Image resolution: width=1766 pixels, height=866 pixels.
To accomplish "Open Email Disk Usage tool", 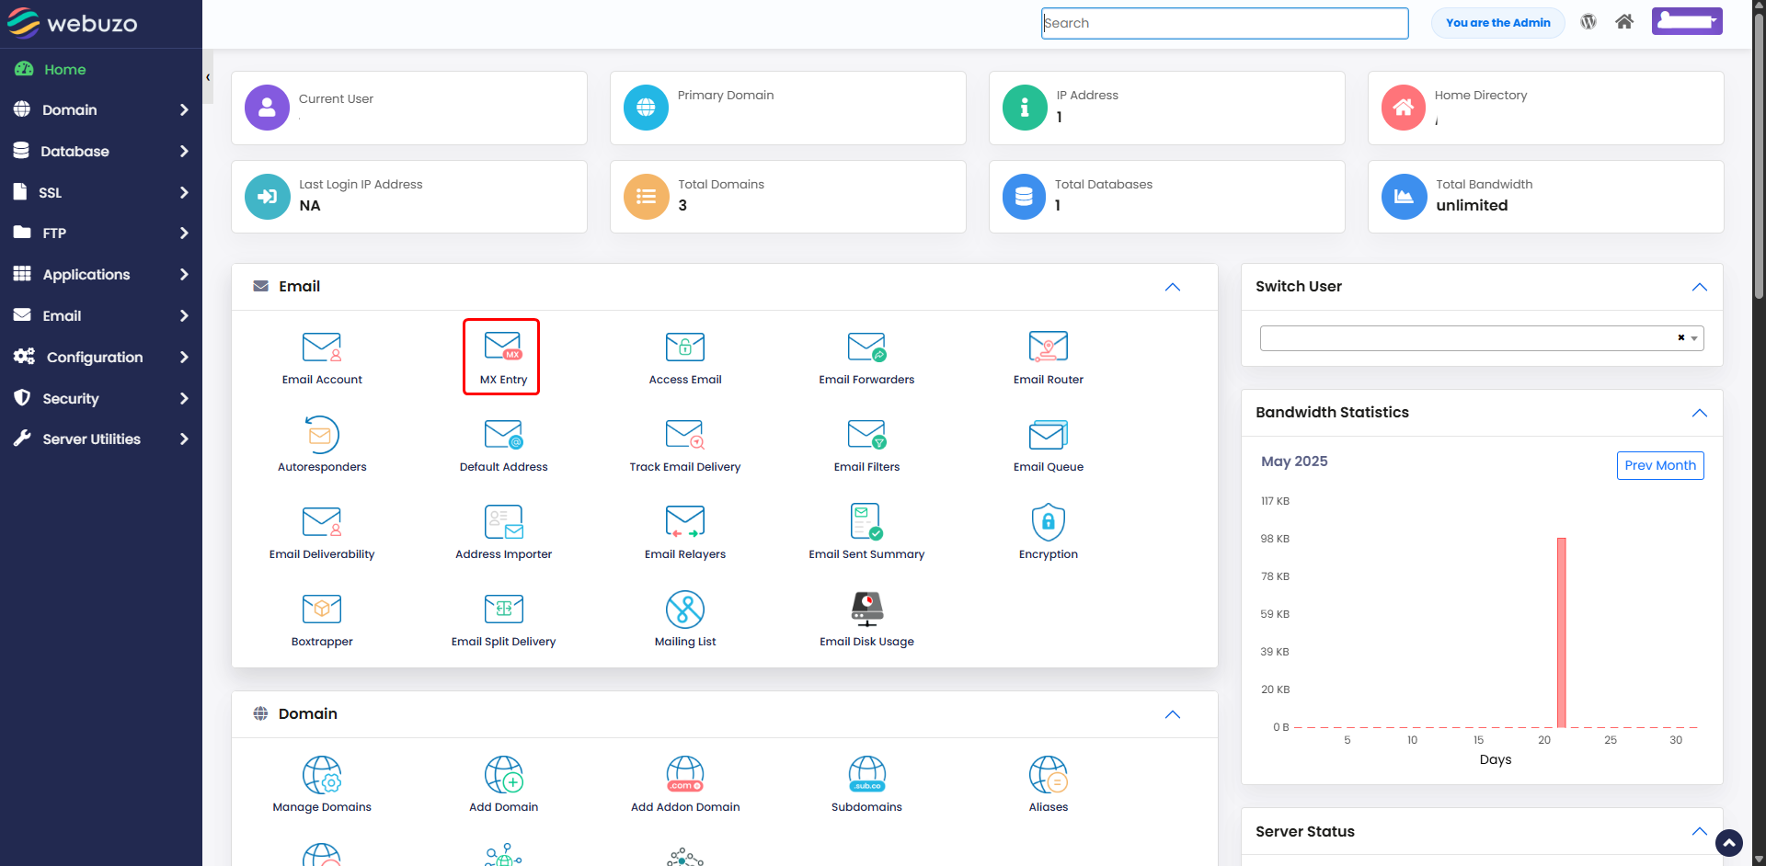I will pyautogui.click(x=866, y=620).
